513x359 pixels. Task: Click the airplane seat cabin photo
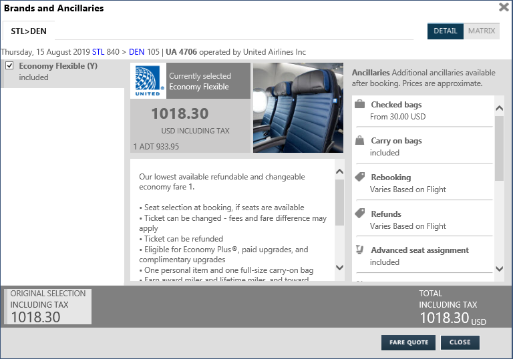coord(298,107)
